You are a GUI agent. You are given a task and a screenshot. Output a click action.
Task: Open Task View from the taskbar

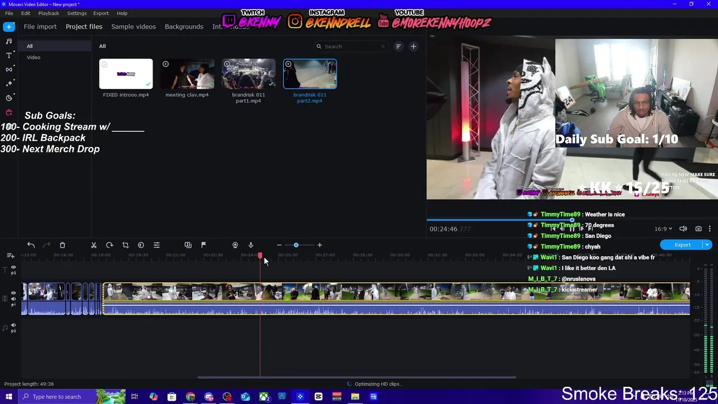coord(135,397)
